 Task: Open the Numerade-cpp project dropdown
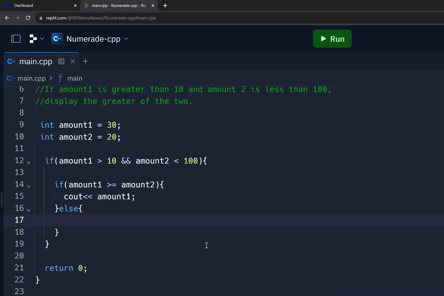point(126,39)
